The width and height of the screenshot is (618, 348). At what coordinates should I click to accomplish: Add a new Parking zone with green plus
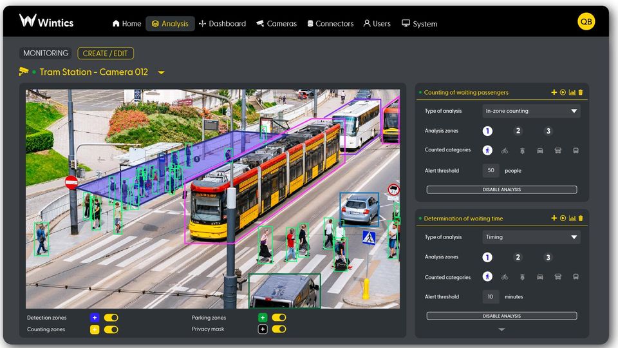click(263, 318)
